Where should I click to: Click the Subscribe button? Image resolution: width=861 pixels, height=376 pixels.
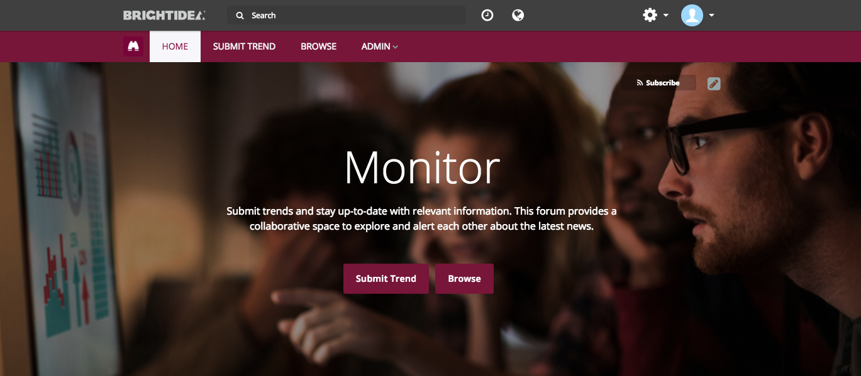click(659, 83)
